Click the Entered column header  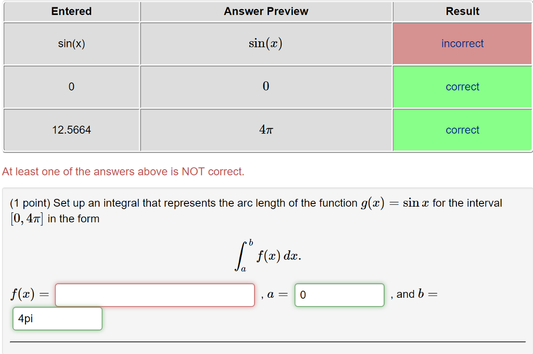point(71,11)
